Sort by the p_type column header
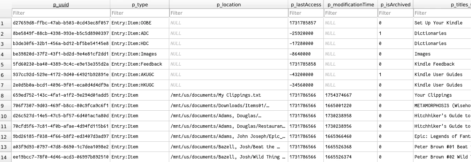The height and width of the screenshot is (162, 471). point(140,5)
